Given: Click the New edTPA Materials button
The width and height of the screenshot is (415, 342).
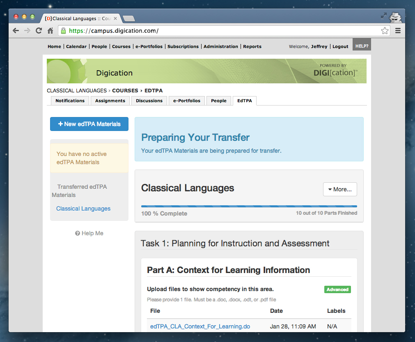Looking at the screenshot, I should (x=89, y=124).
